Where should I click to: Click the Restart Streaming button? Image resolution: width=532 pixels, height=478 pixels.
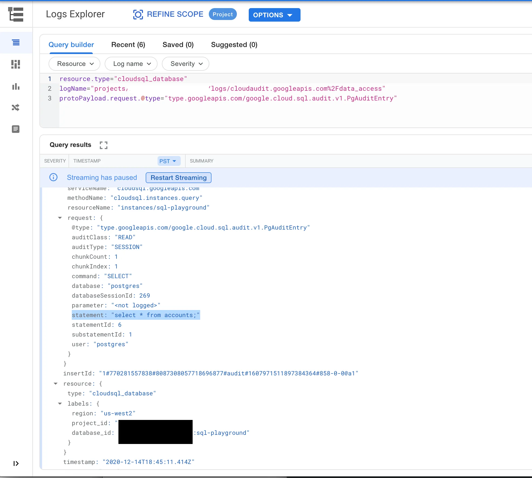(178, 178)
